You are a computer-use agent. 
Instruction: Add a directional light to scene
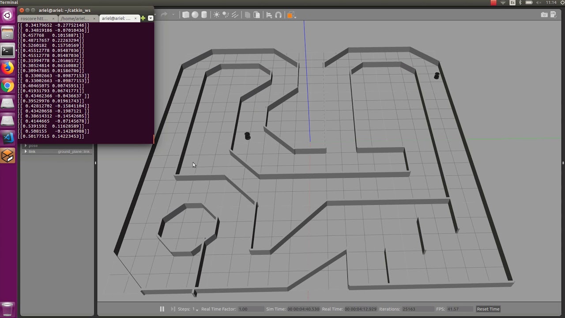tap(236, 15)
